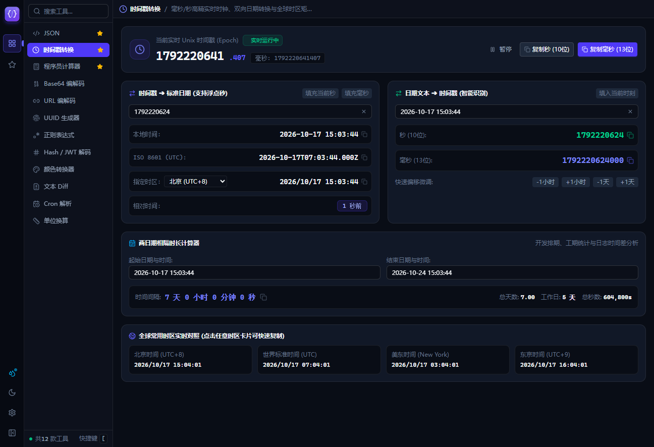Click the +1天 offset button

click(627, 182)
